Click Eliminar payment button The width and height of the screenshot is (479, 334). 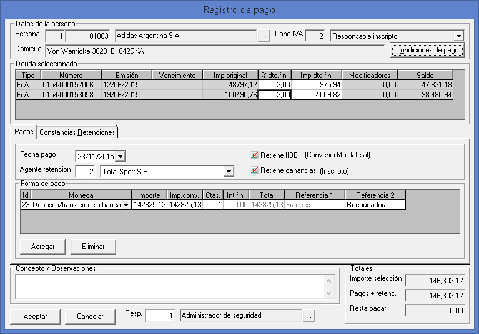(93, 247)
